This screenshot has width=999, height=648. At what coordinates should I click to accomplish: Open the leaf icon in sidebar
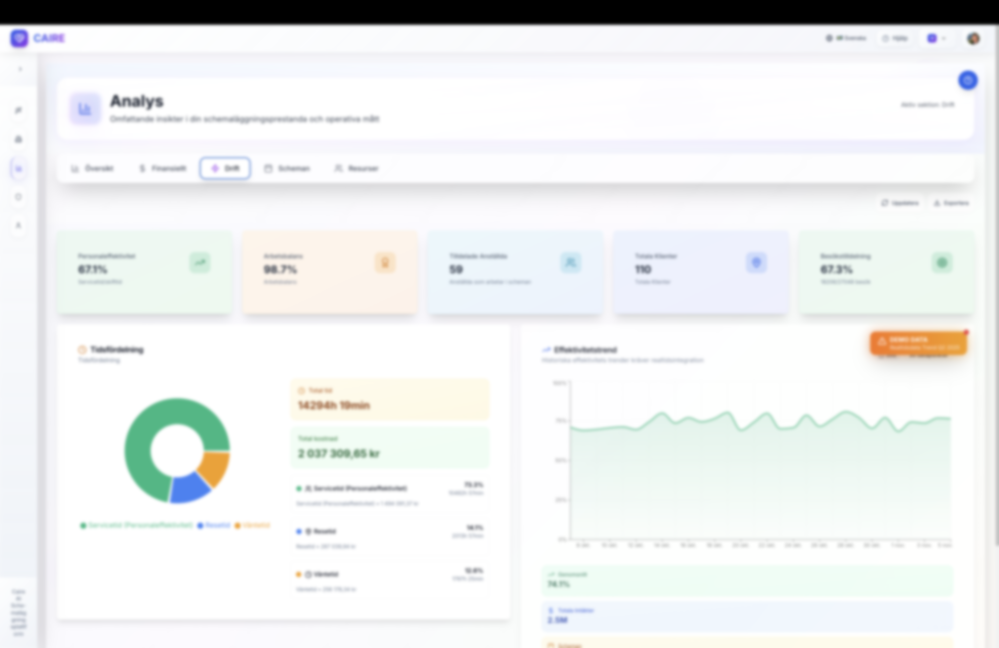[18, 110]
